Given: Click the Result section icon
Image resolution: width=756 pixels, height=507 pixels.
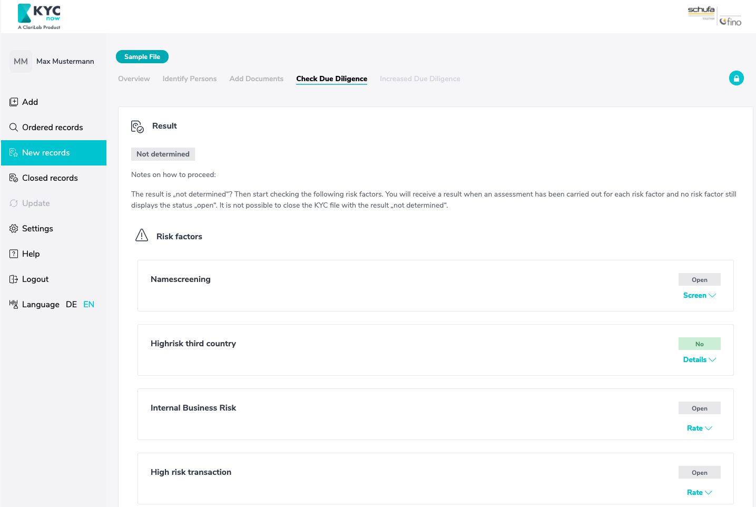Looking at the screenshot, I should 138,126.
